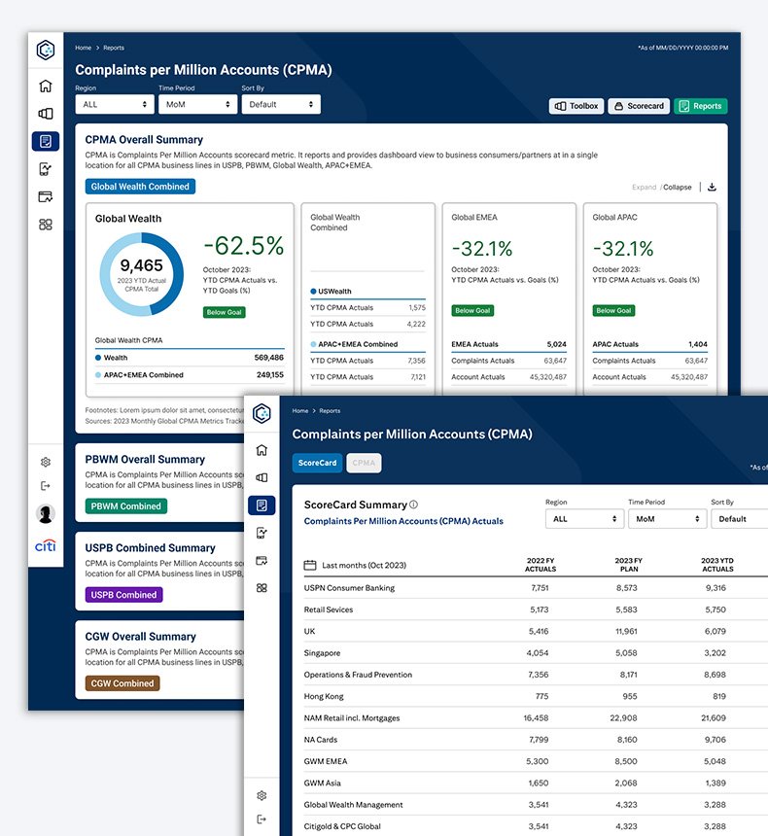Screen dimensions: 768x836
Task: Click the Wealth dark blue legend dot
Action: pyautogui.click(x=98, y=358)
